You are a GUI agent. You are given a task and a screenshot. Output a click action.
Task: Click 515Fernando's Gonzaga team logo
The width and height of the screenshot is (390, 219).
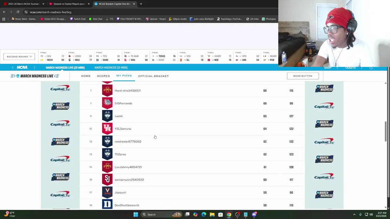[x=107, y=103]
